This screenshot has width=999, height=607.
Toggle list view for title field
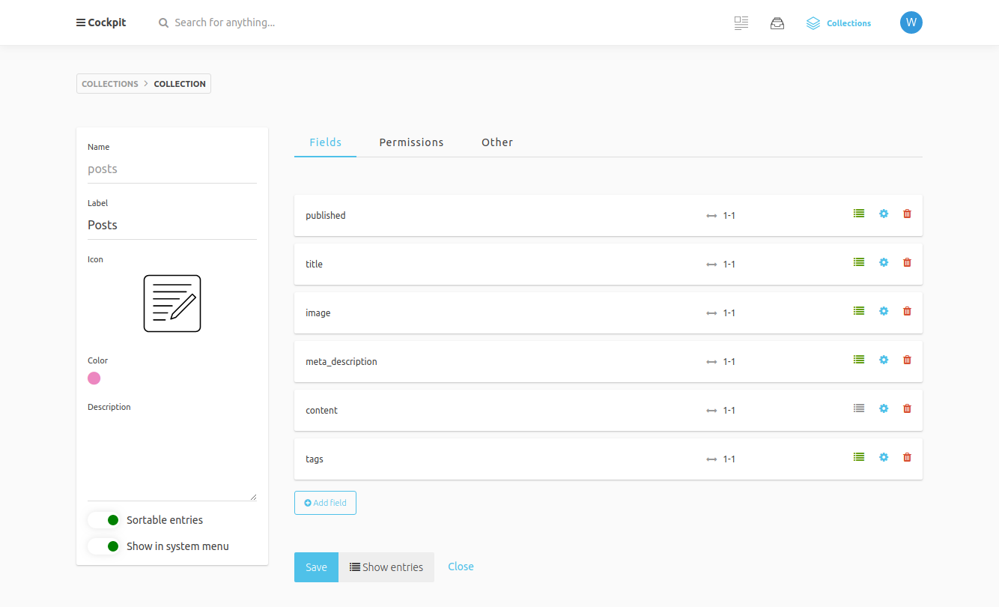coord(859,262)
